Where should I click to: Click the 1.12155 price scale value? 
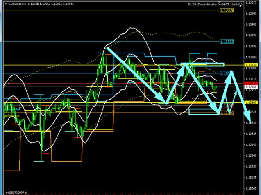[x=251, y=177]
